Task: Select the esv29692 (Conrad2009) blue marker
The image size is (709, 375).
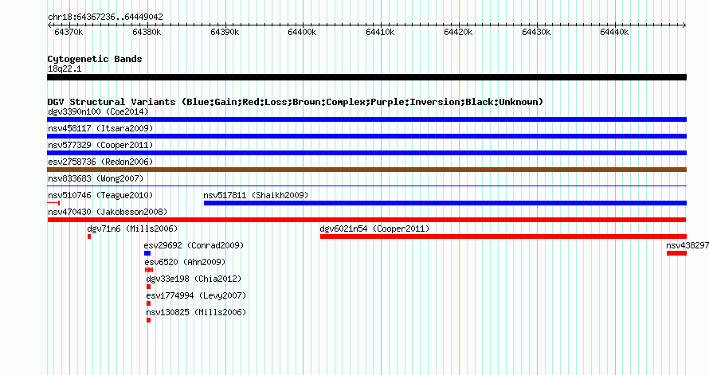Action: pyautogui.click(x=147, y=253)
